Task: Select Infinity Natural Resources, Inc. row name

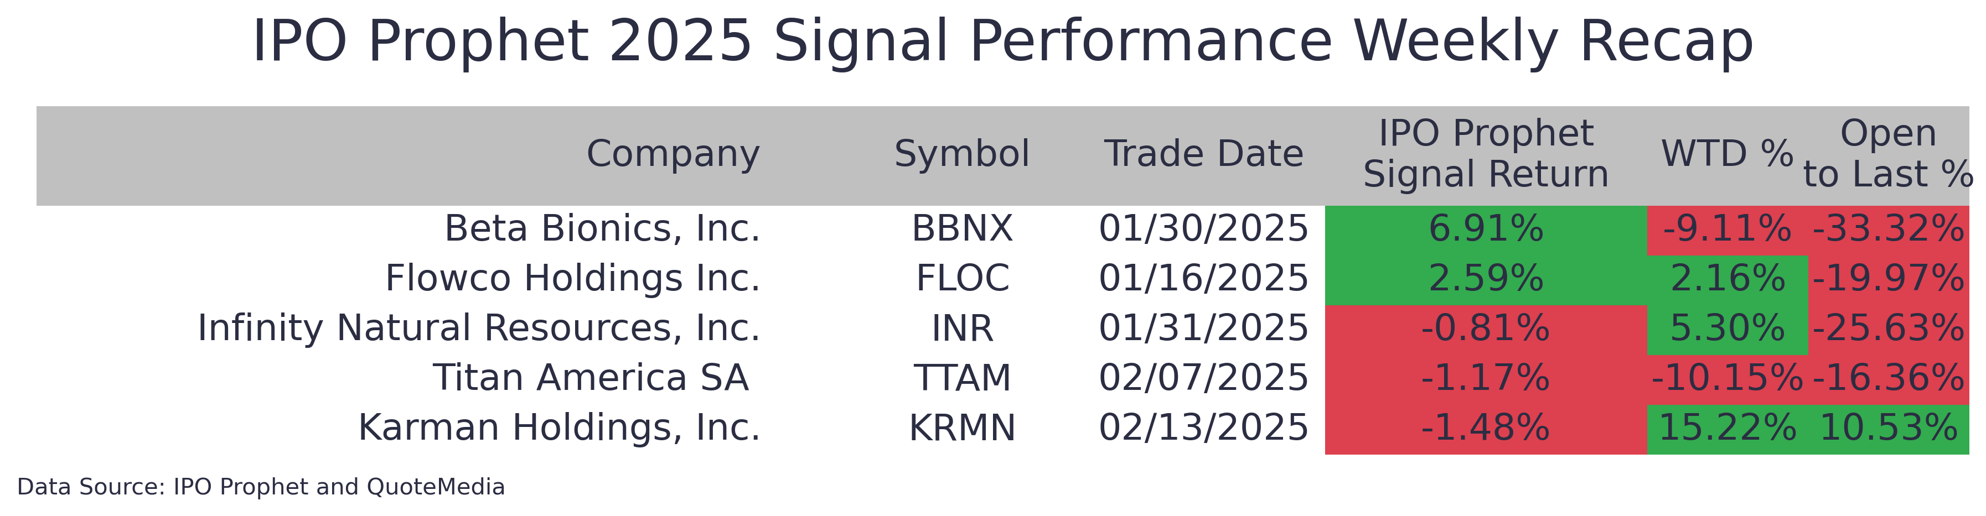Action: pyautogui.click(x=479, y=328)
